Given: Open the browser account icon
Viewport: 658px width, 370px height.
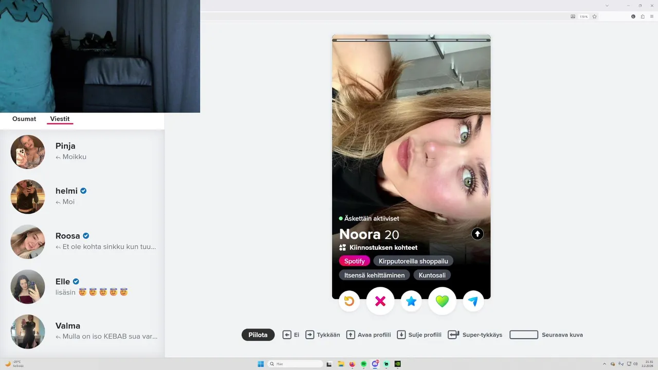Looking at the screenshot, I should (x=633, y=16).
